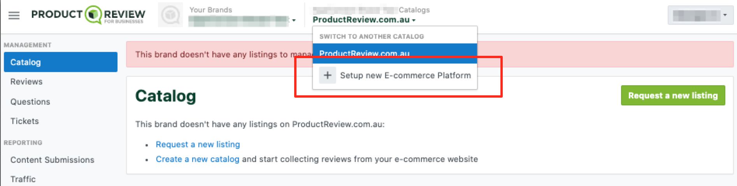Open the user account dropdown
Image resolution: width=737 pixels, height=186 pixels.
(700, 15)
